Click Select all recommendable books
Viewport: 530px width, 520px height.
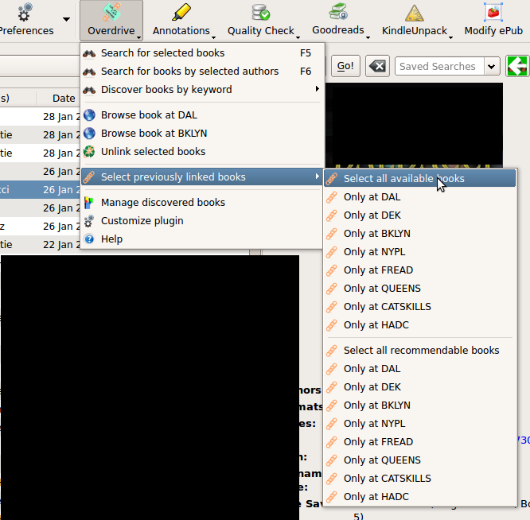coord(420,351)
